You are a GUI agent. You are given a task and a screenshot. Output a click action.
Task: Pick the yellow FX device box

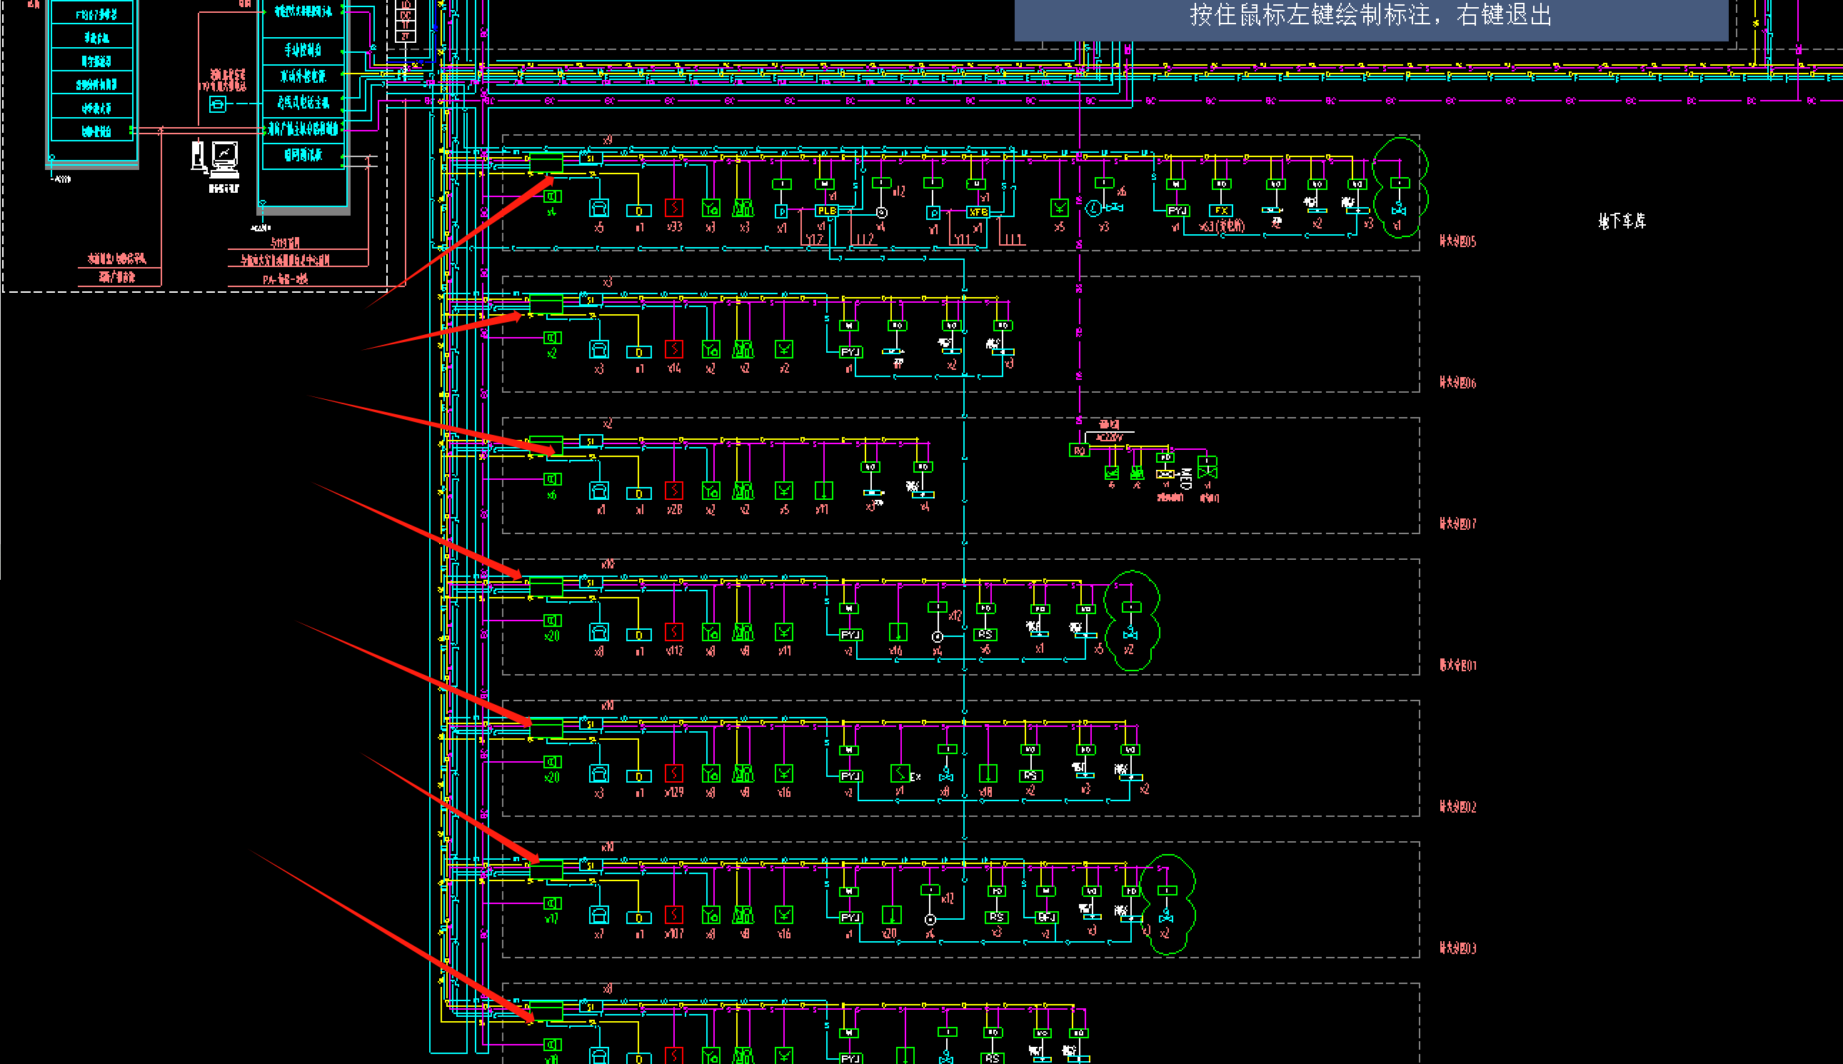click(1221, 211)
